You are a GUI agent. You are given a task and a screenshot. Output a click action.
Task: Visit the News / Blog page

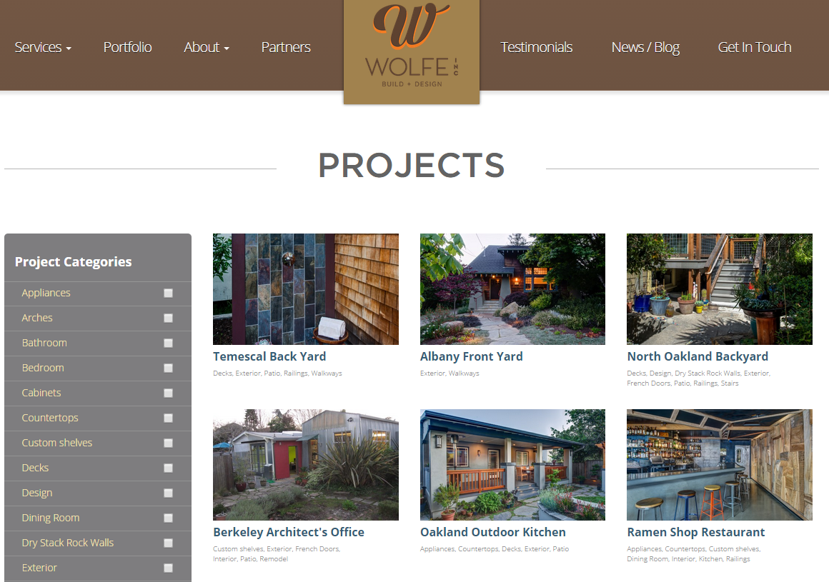645,48
